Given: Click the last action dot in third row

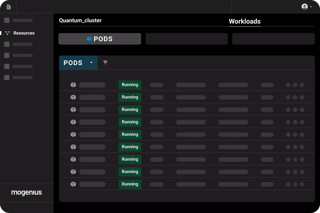Looking at the screenshot, I should point(302,110).
